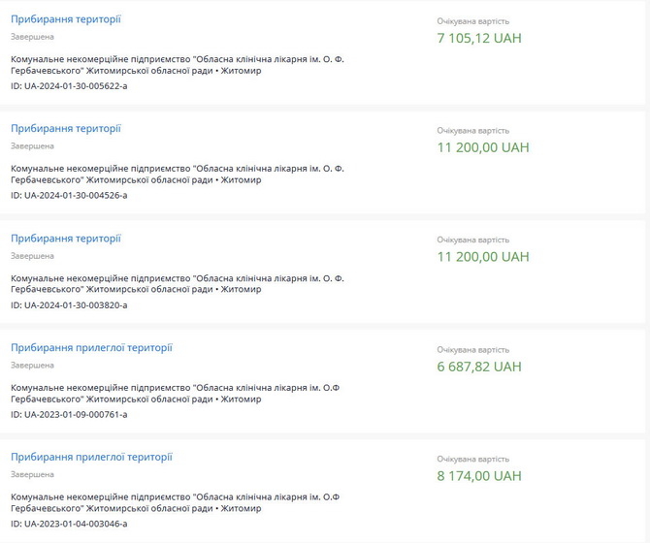Click Завершена status of the 7 105,12 UAH tender

coord(33,37)
